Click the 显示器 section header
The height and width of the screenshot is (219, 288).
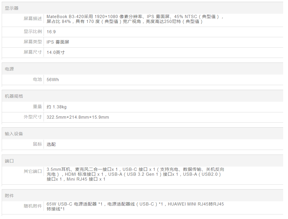(x=11, y=8)
